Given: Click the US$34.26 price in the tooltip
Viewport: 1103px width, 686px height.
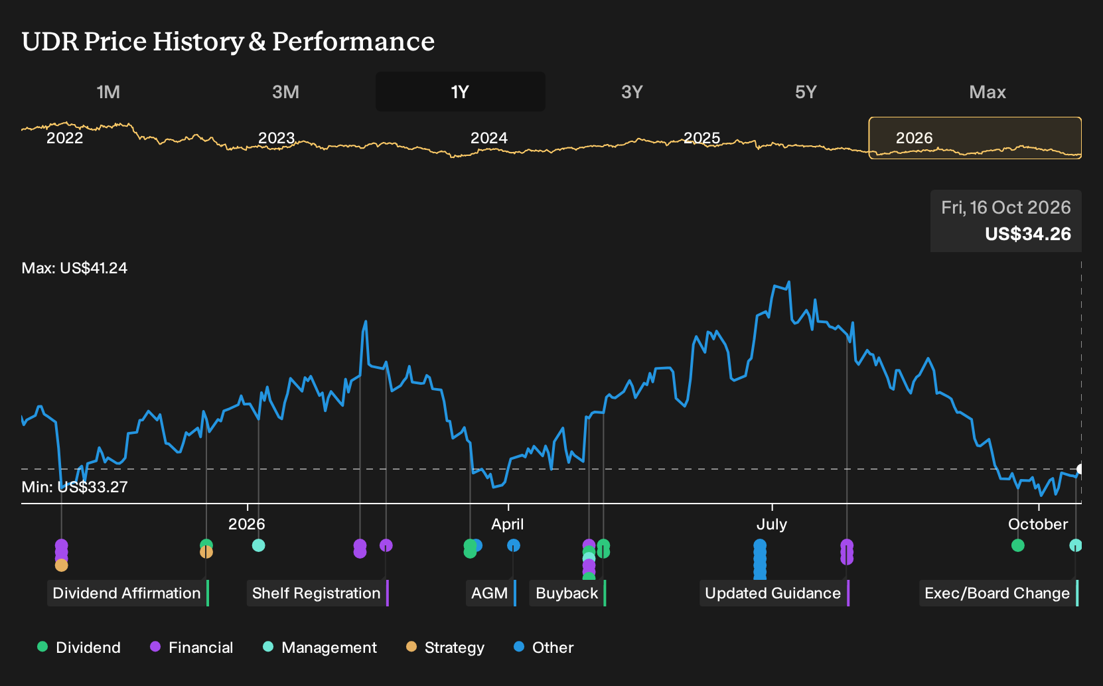Looking at the screenshot, I should tap(1028, 234).
